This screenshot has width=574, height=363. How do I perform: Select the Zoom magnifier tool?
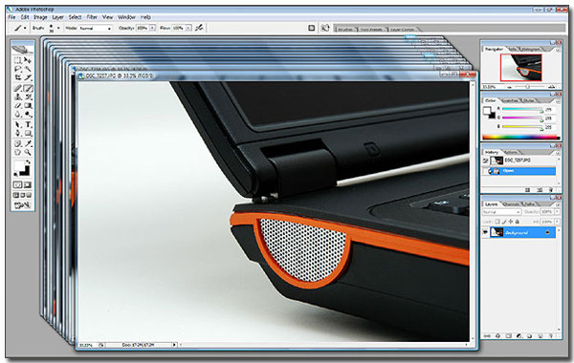pyautogui.click(x=28, y=152)
